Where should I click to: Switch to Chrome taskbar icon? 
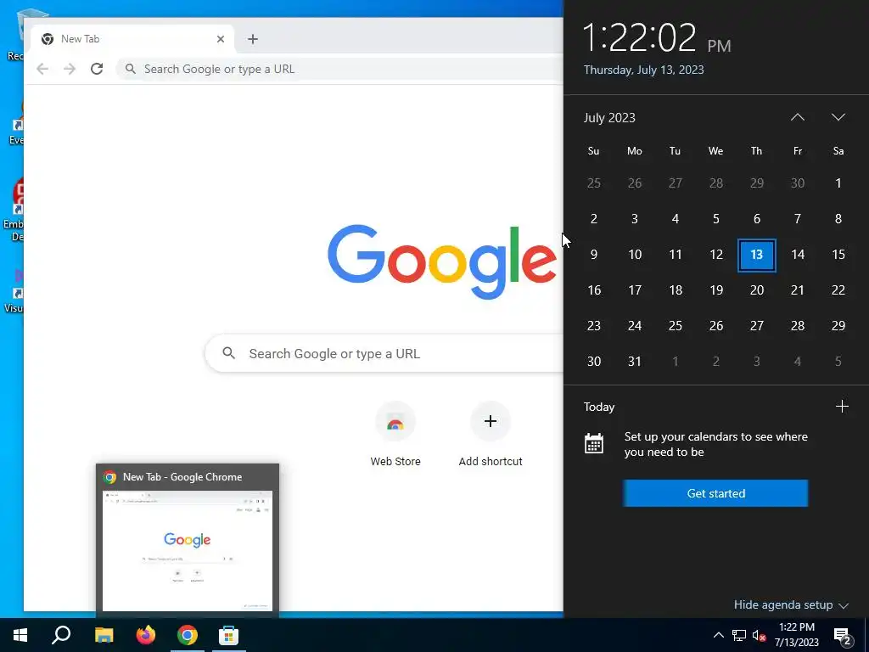(x=188, y=635)
